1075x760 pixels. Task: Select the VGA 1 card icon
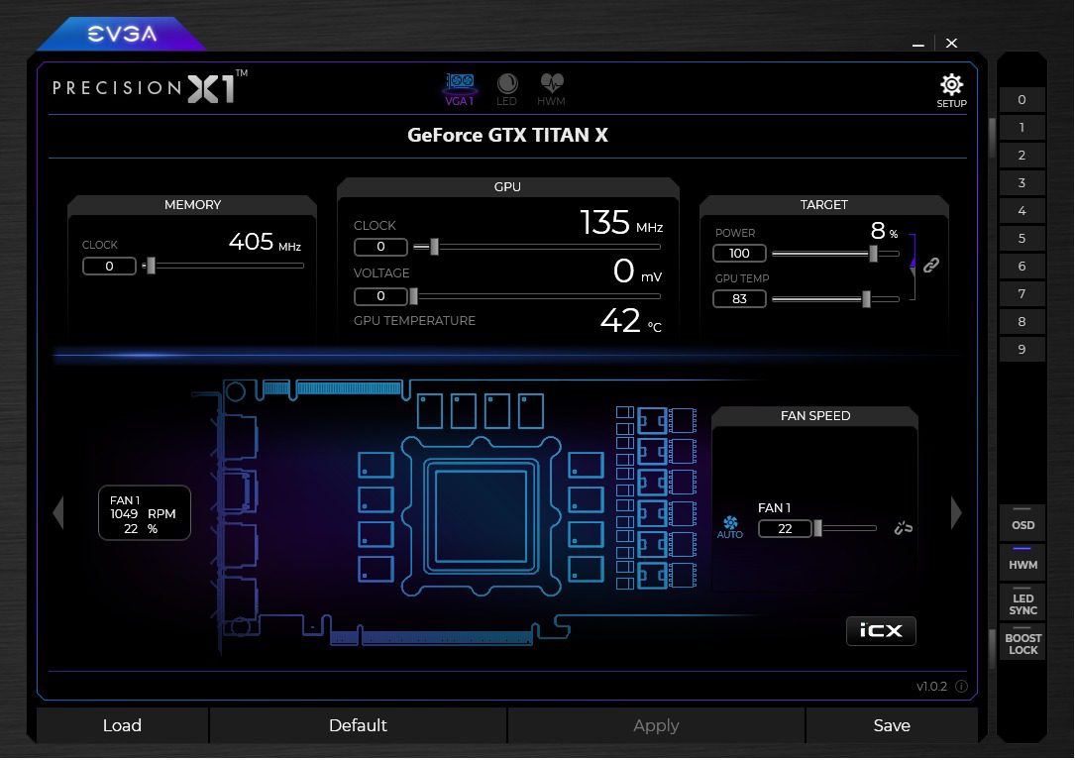460,87
